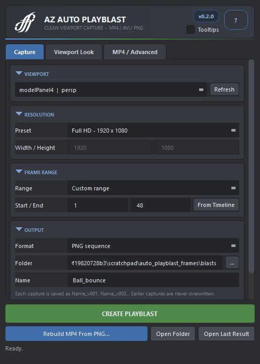Image resolution: width=260 pixels, height=364 pixels.
Task: Click the Start / End label
Action: coord(29,205)
